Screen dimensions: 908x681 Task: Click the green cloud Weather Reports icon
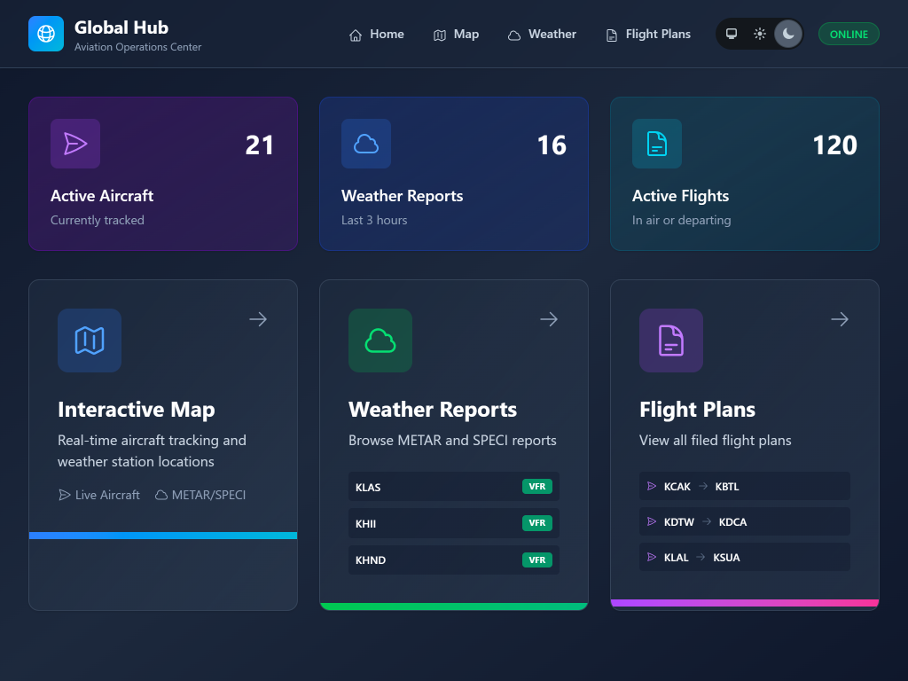click(380, 340)
